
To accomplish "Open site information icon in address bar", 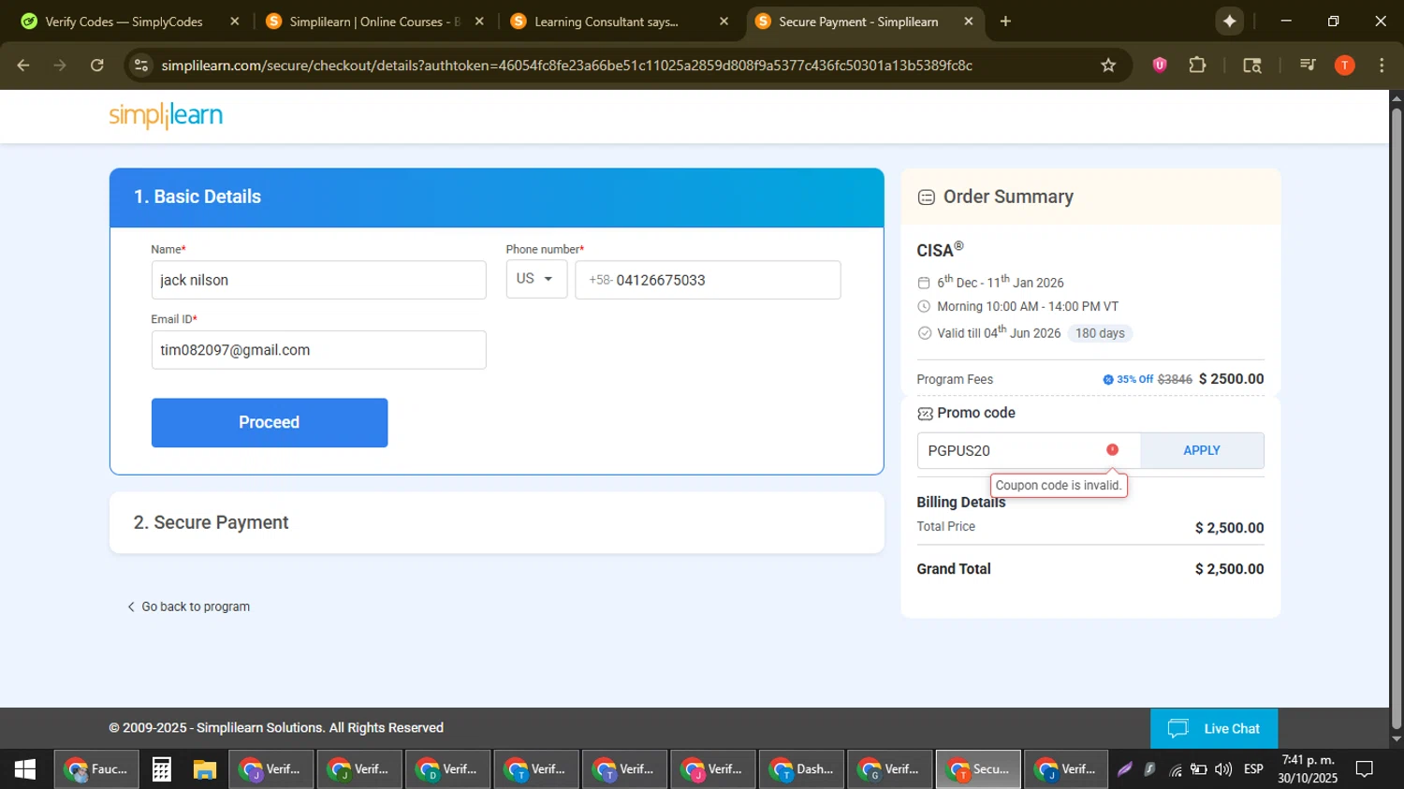I will tap(141, 65).
